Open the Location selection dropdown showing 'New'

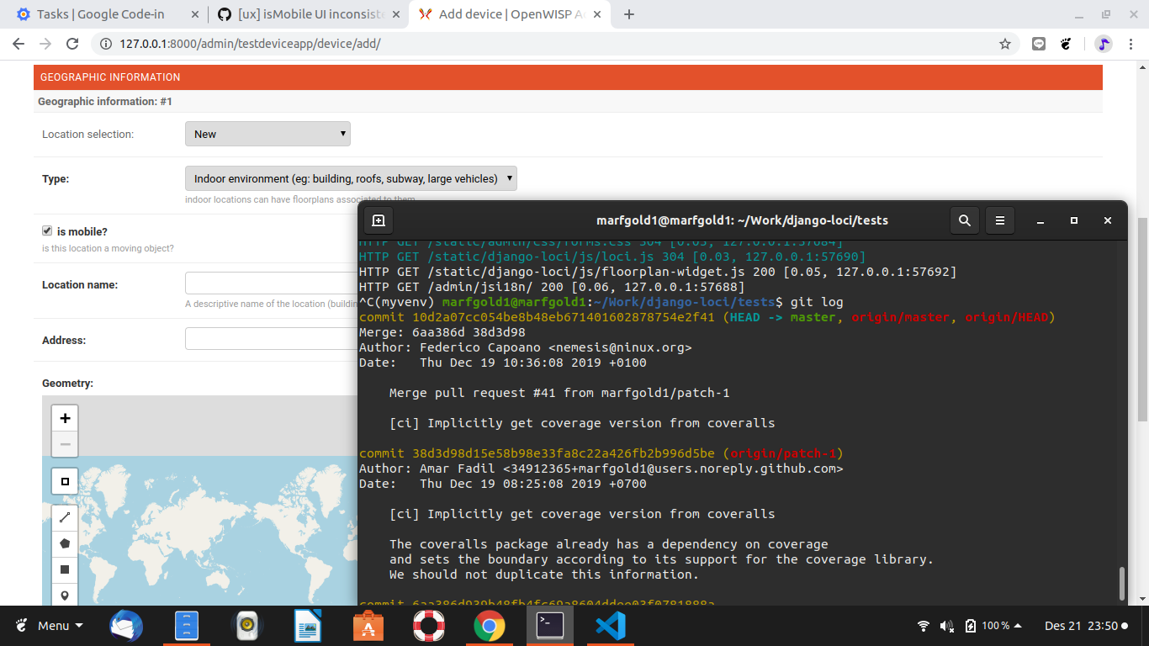coord(267,134)
